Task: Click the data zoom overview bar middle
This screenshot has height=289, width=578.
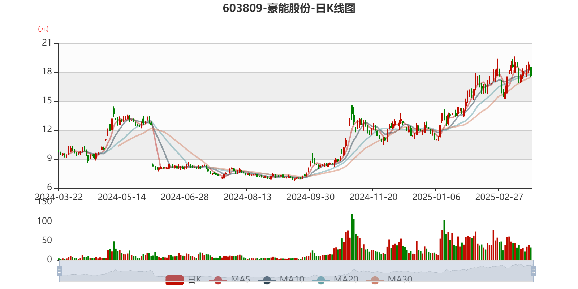Action: tap(296, 271)
